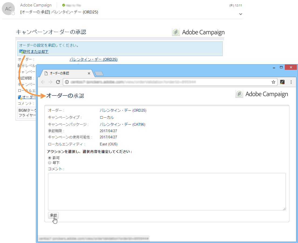298x243 pixels.
Task: Click the resize handle of comment box
Action: click(x=284, y=209)
